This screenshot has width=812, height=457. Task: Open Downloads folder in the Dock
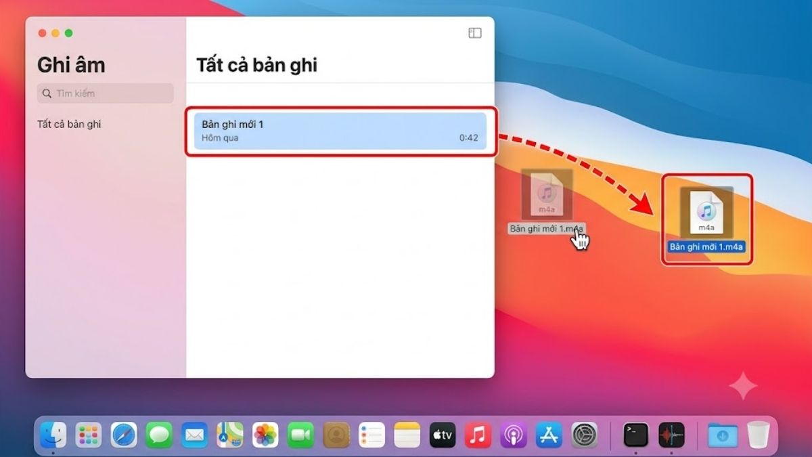(723, 435)
